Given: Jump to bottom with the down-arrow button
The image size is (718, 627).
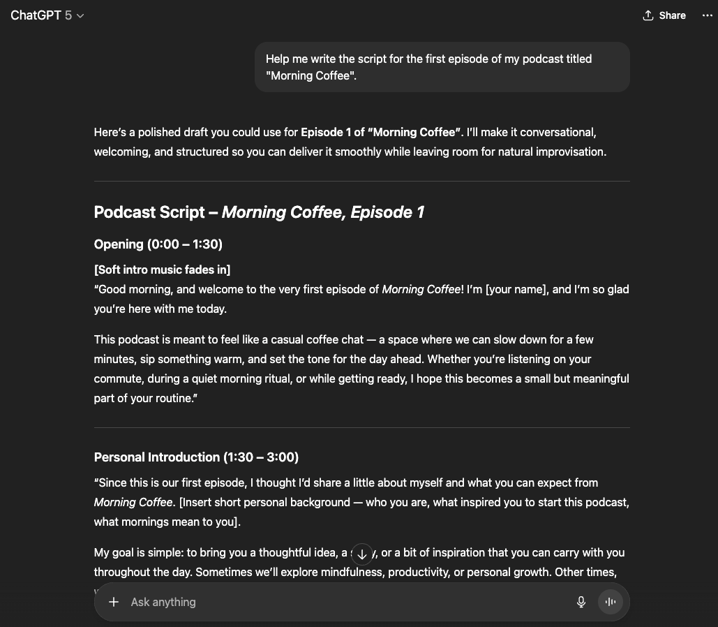Looking at the screenshot, I should 361,554.
